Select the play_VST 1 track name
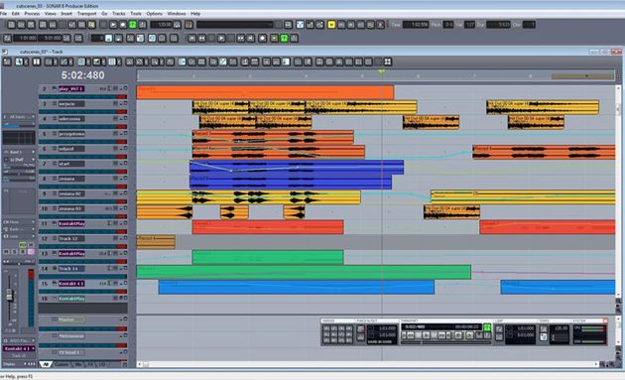Viewport: 625px width, 380px height. coord(71,88)
